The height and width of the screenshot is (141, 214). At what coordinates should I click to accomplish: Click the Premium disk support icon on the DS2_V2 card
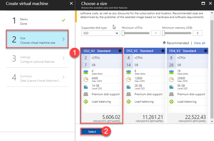point(86,94)
